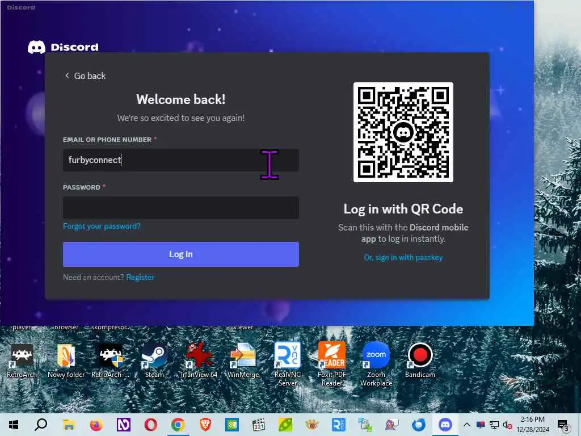This screenshot has width=581, height=436.
Task: Open the network icon in the system tray
Action: [x=494, y=425]
